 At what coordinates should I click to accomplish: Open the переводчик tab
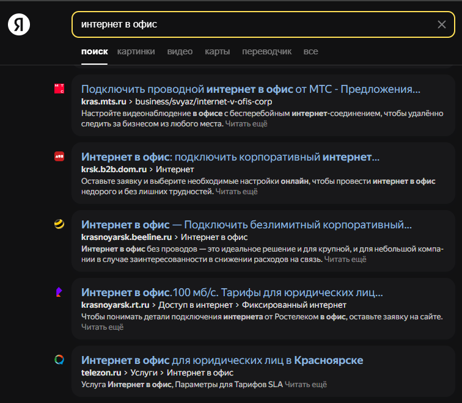point(266,52)
